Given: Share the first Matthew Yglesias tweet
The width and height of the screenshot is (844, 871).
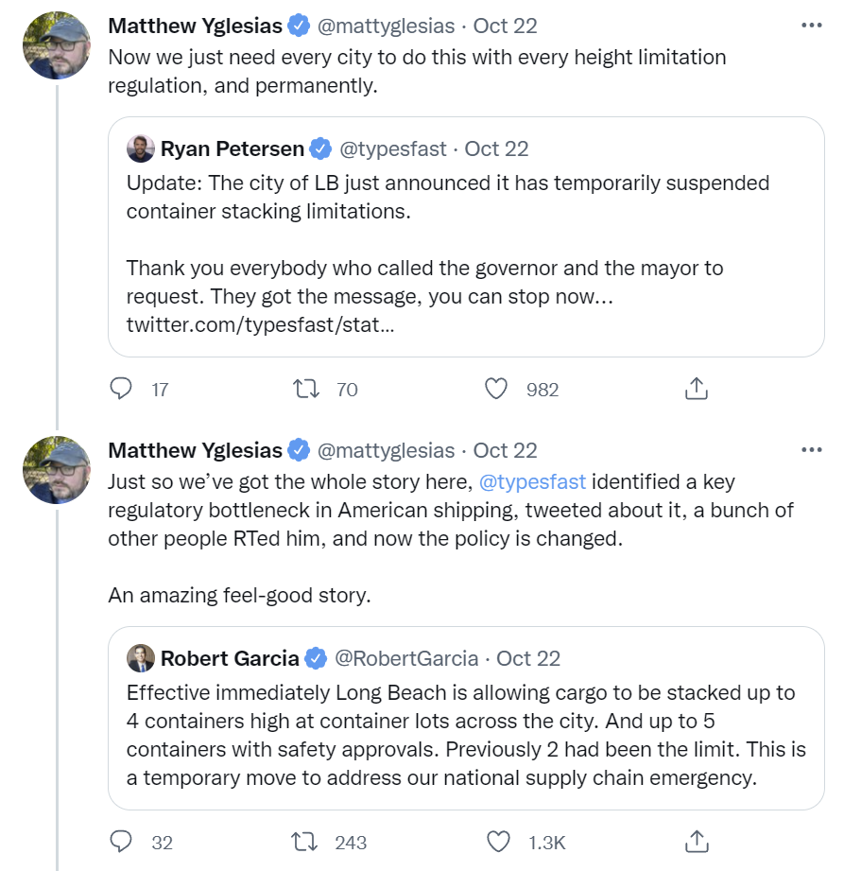Looking at the screenshot, I should [696, 389].
